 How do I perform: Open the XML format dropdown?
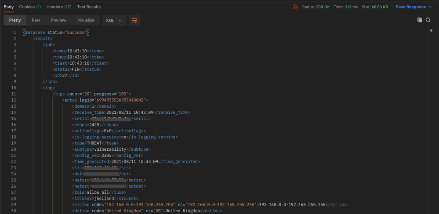point(114,20)
